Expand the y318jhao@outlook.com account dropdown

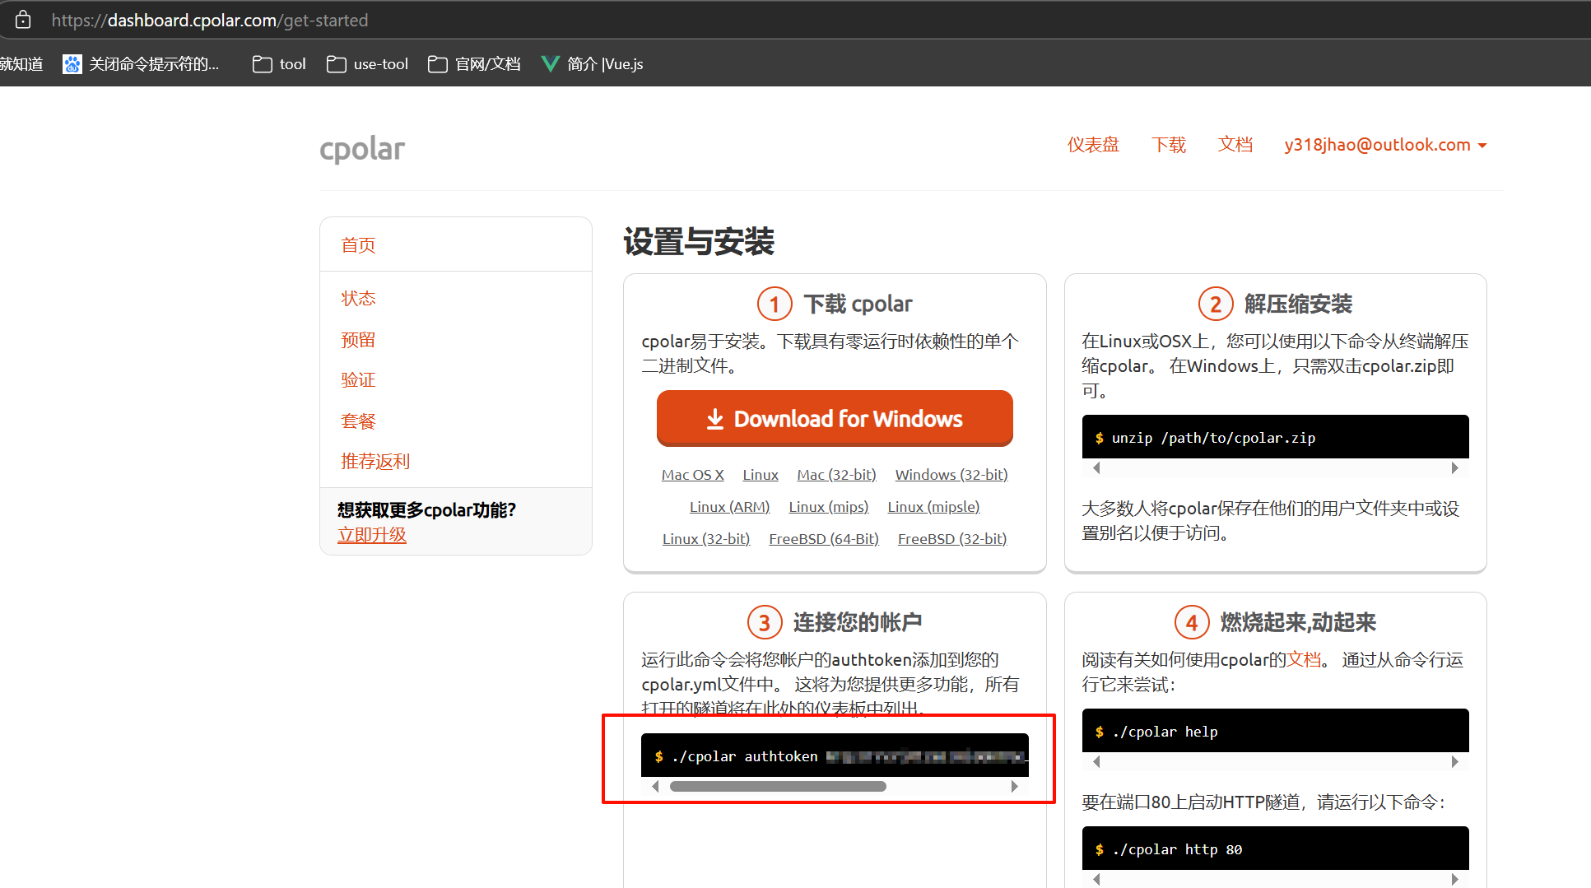tap(1385, 145)
